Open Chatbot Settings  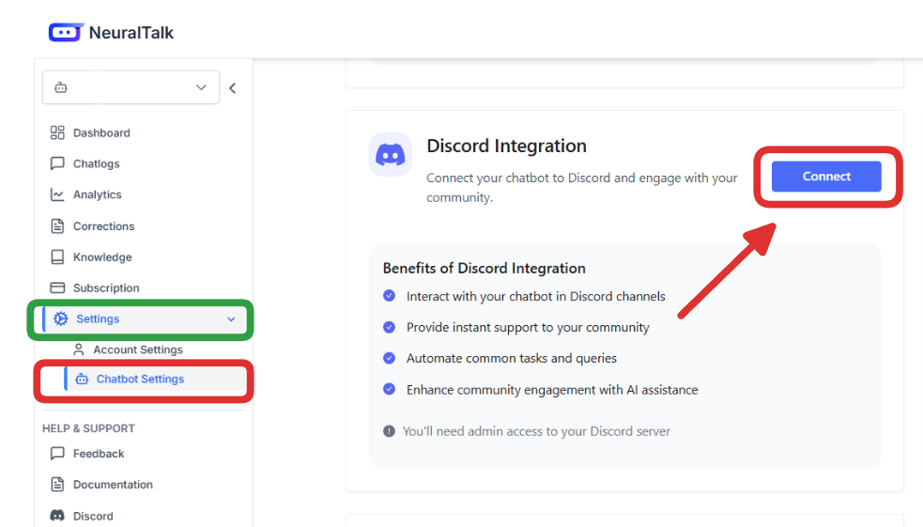[140, 380]
